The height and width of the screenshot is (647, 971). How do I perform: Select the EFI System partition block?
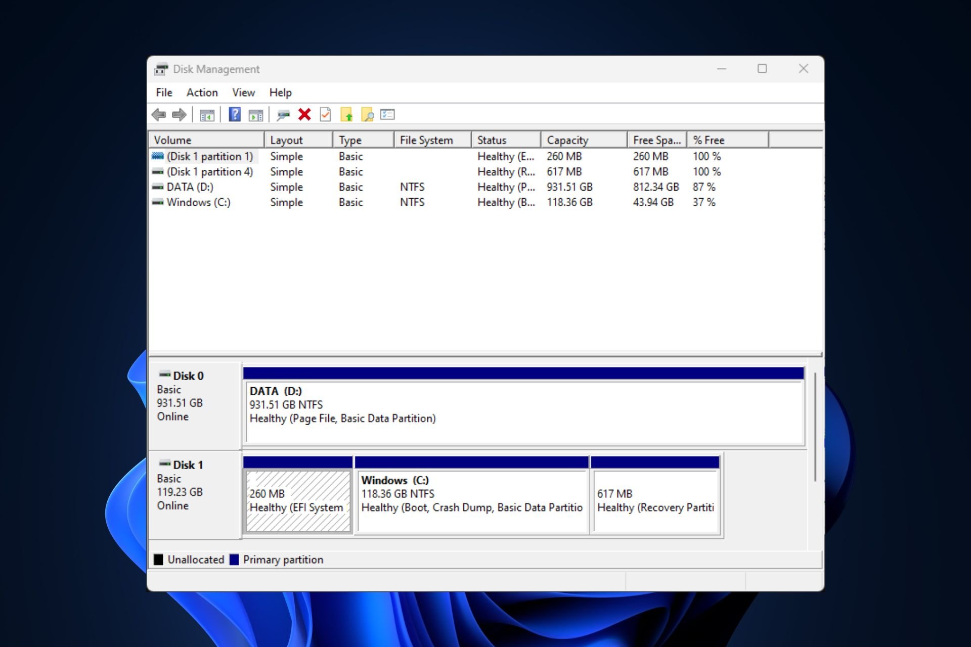pos(298,498)
